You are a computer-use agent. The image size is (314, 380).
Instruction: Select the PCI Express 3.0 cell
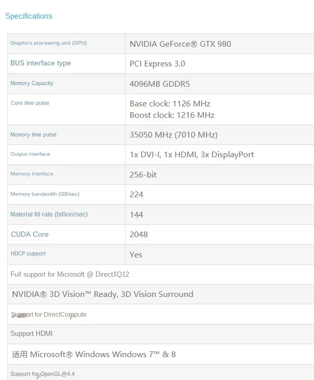pos(220,64)
